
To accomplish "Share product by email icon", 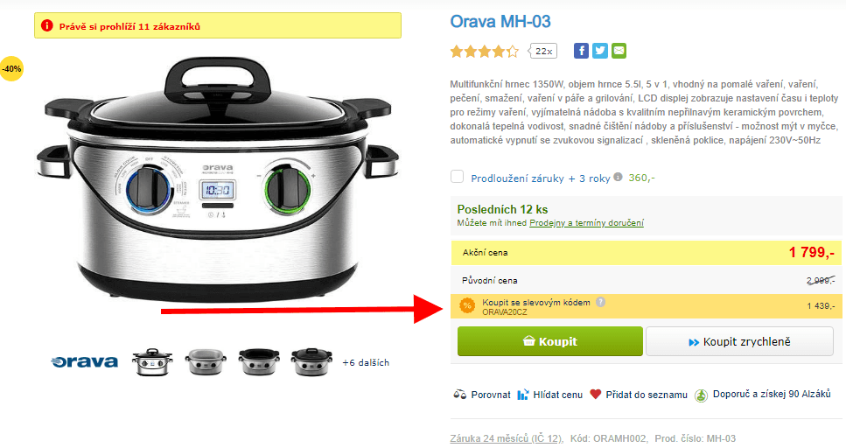I will 619,51.
